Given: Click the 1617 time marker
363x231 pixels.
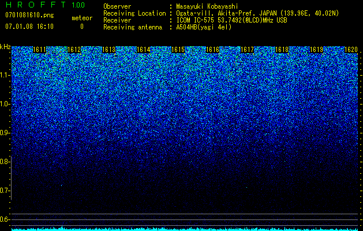Looking at the screenshot, I should tap(247, 50).
